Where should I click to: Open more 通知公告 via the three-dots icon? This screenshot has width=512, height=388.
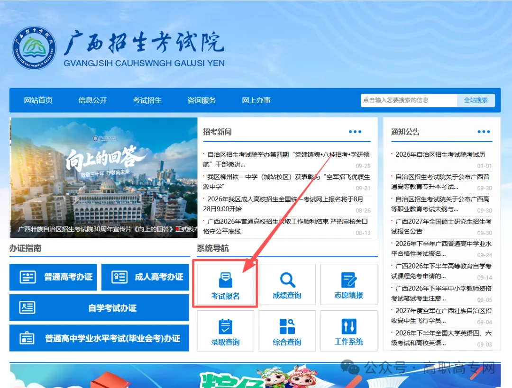coord(484,132)
